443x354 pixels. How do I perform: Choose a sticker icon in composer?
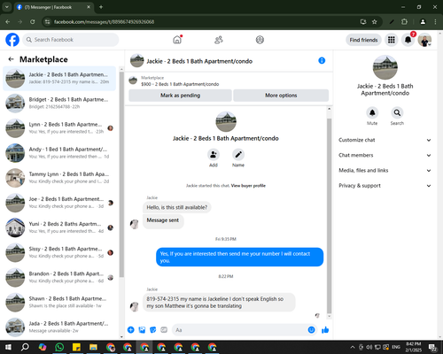[153, 330]
